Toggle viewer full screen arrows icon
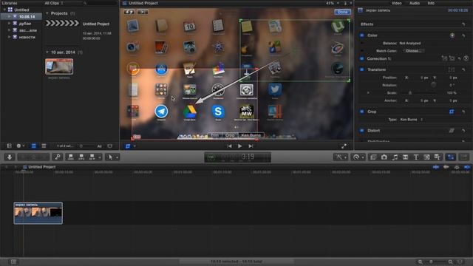 tap(344, 146)
